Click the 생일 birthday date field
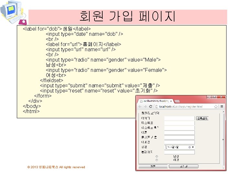Screen dimensions: 233x174 (180, 147)
